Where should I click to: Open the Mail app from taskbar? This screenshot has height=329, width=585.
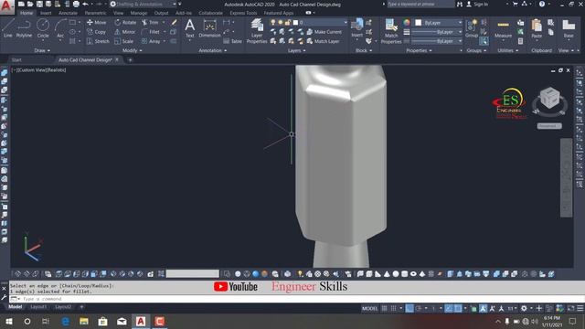(x=122, y=321)
